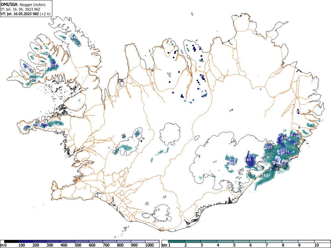Select the navy swatch between 100 and 200 m

25,241
